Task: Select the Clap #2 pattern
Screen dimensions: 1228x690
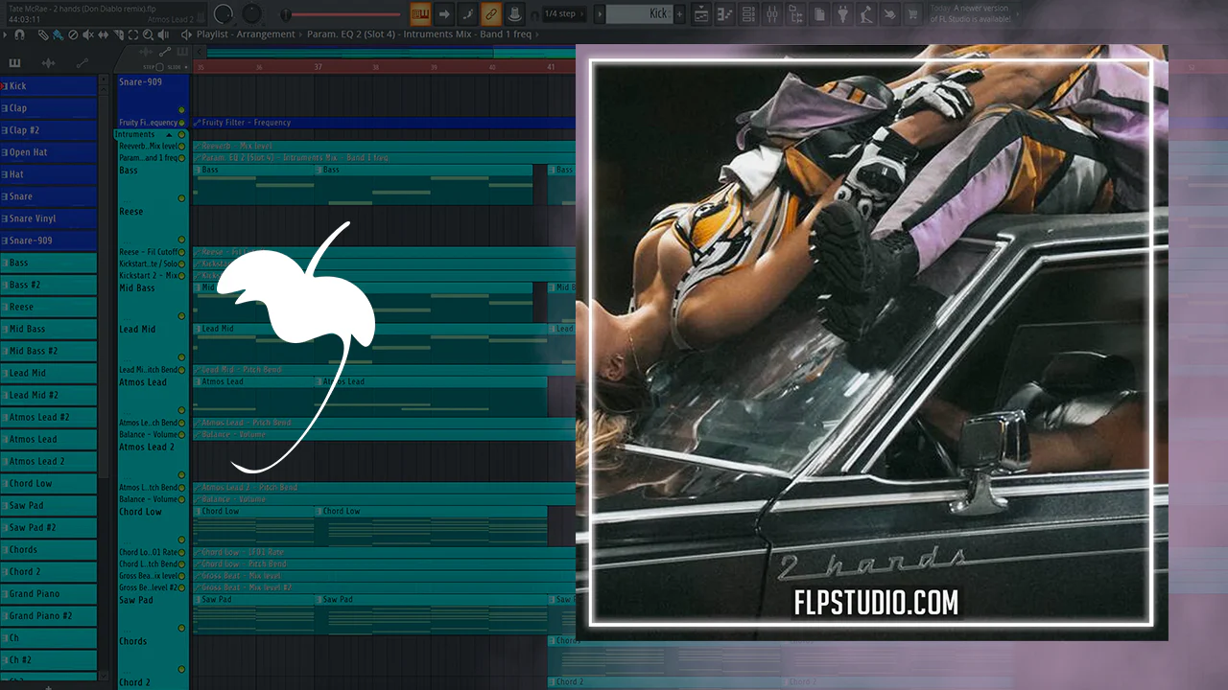Action: (x=49, y=130)
